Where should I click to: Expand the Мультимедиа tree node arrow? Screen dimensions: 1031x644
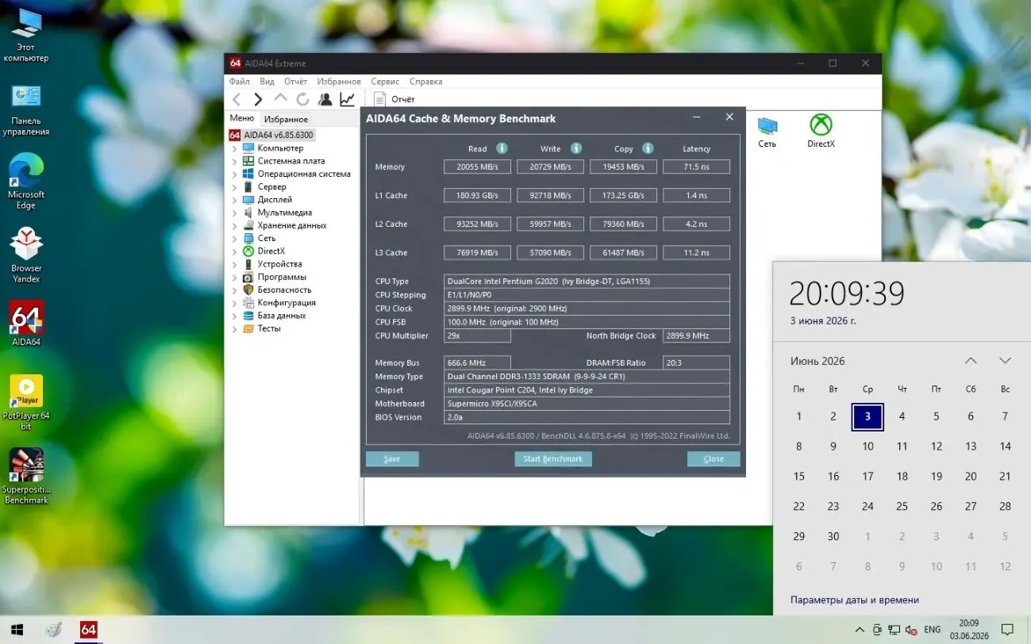tap(234, 213)
